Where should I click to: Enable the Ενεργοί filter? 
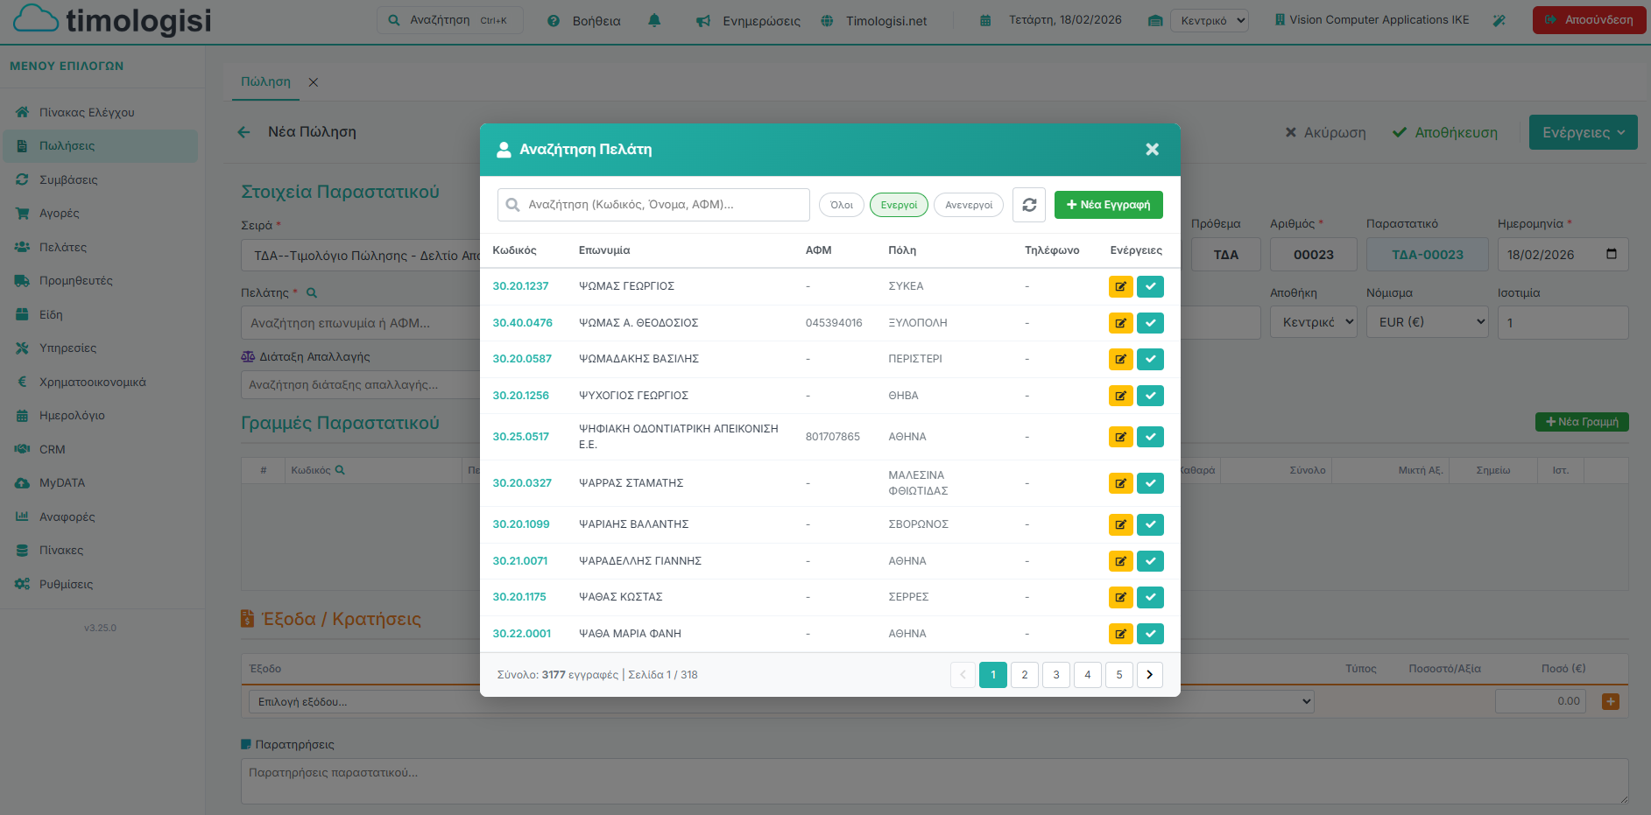pos(899,205)
